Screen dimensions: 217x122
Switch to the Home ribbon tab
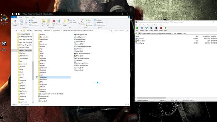point(20,17)
